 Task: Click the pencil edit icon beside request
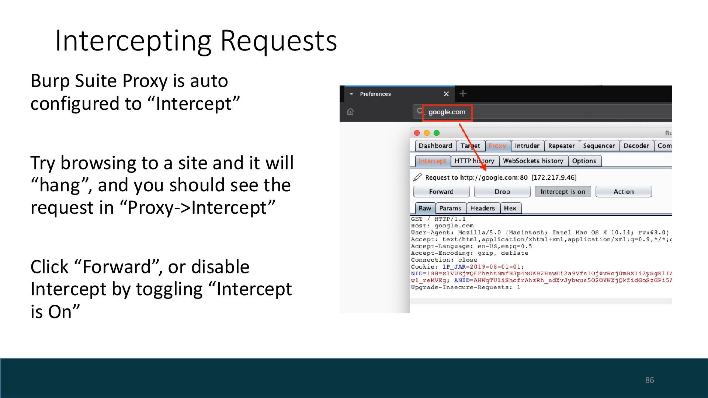click(417, 177)
